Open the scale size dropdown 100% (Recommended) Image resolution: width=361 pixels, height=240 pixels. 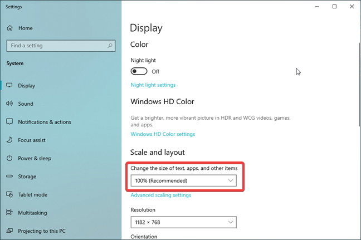coord(183,180)
